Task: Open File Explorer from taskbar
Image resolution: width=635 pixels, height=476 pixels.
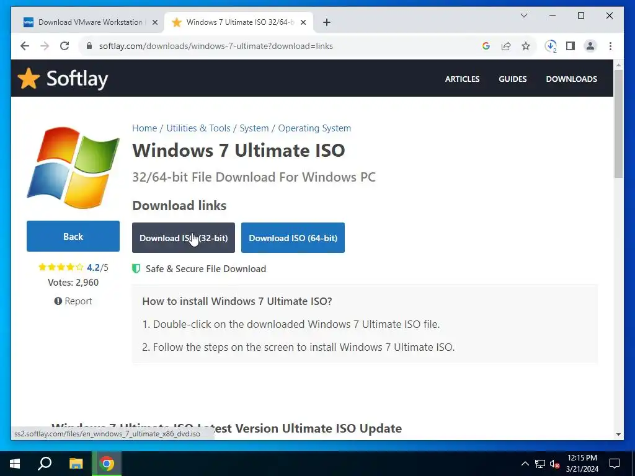Action: [76, 464]
